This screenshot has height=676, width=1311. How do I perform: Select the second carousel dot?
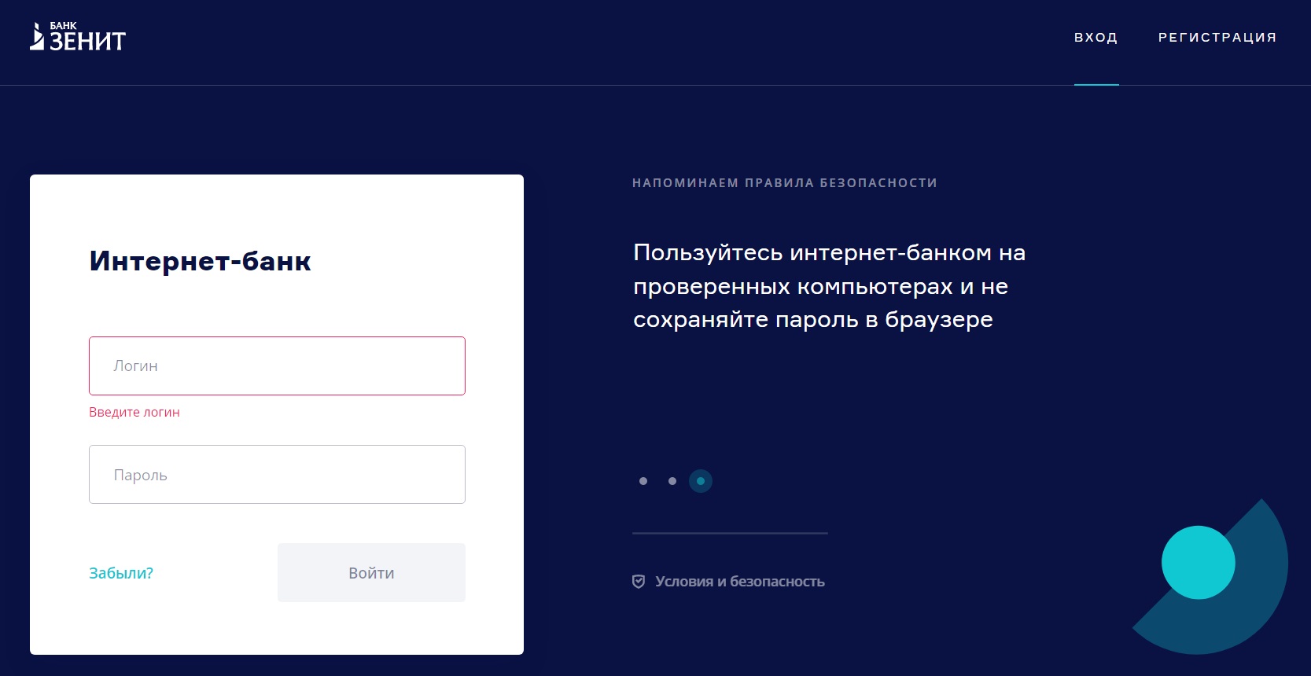[x=672, y=481]
